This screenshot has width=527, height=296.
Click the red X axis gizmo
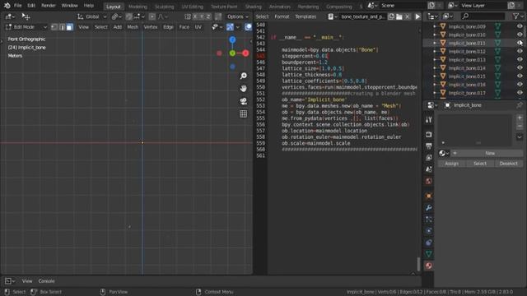(245, 53)
